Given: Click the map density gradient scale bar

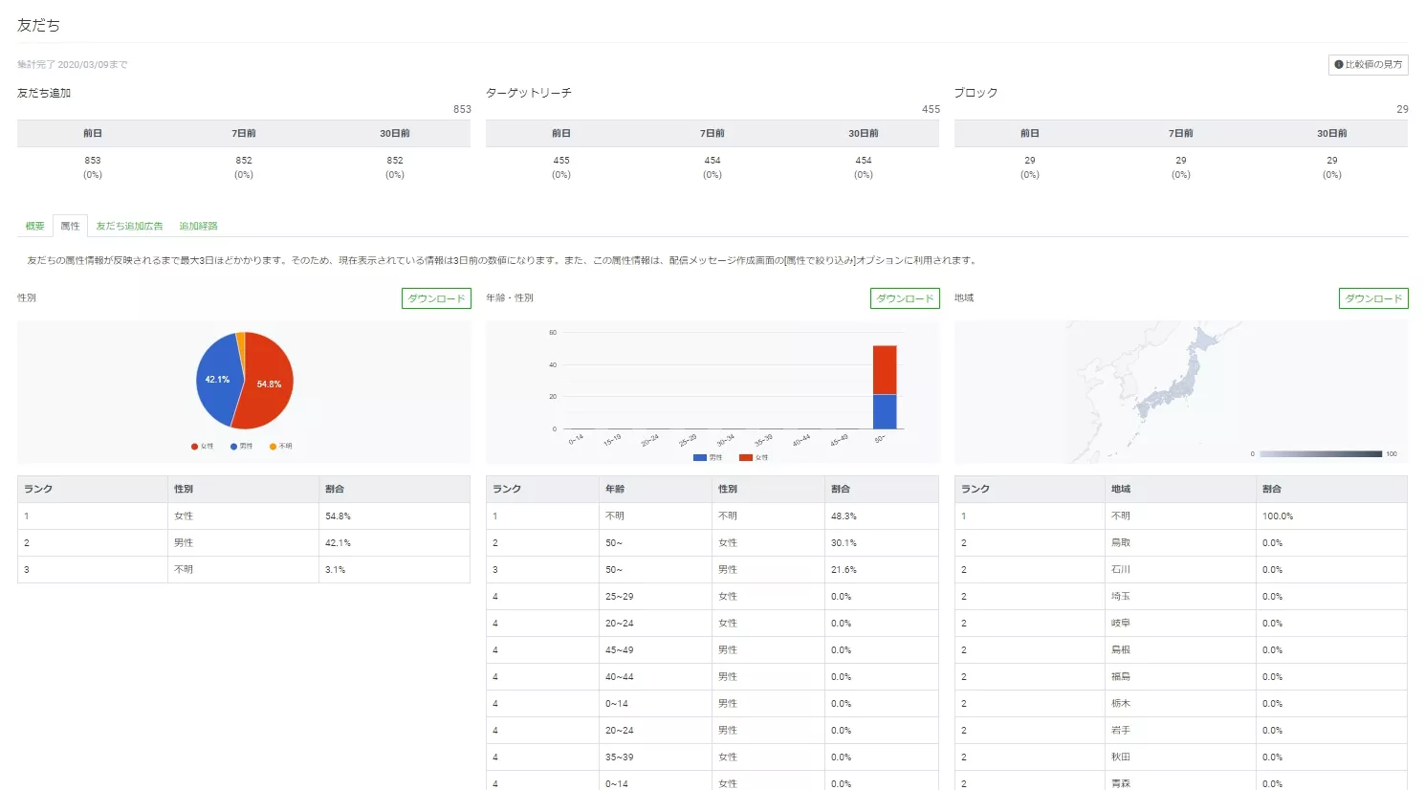Looking at the screenshot, I should pyautogui.click(x=1321, y=454).
